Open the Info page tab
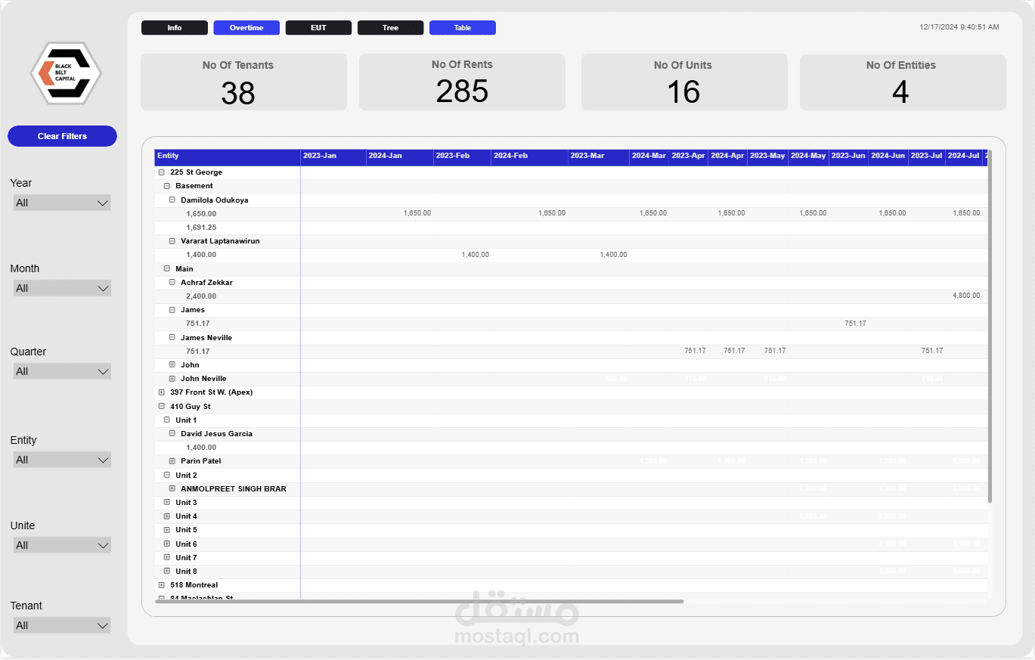This screenshot has width=1035, height=660. [175, 28]
